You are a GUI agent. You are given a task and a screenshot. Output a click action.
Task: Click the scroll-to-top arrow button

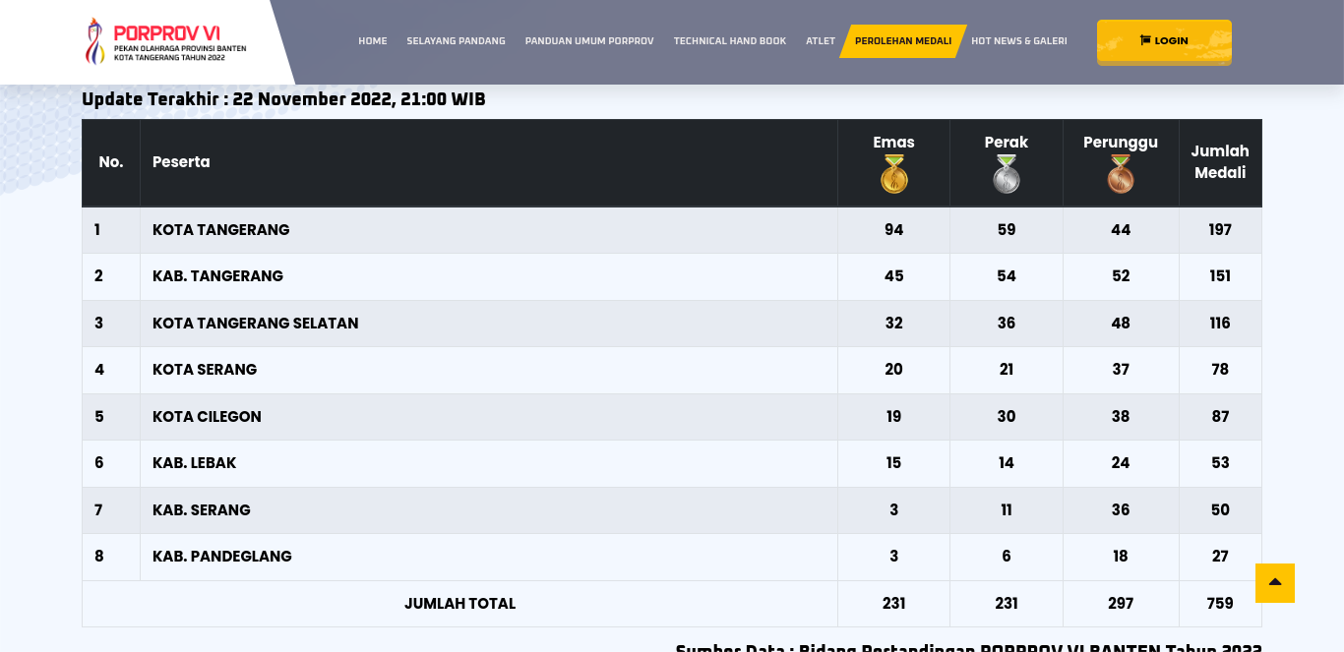click(x=1274, y=583)
